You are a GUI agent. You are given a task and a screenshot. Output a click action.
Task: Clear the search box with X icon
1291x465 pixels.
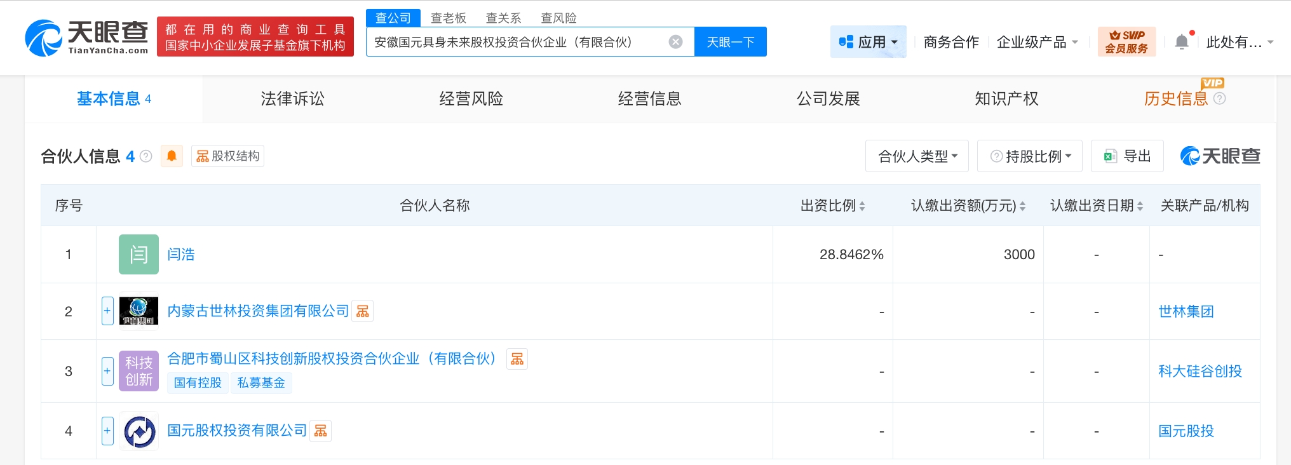point(675,42)
